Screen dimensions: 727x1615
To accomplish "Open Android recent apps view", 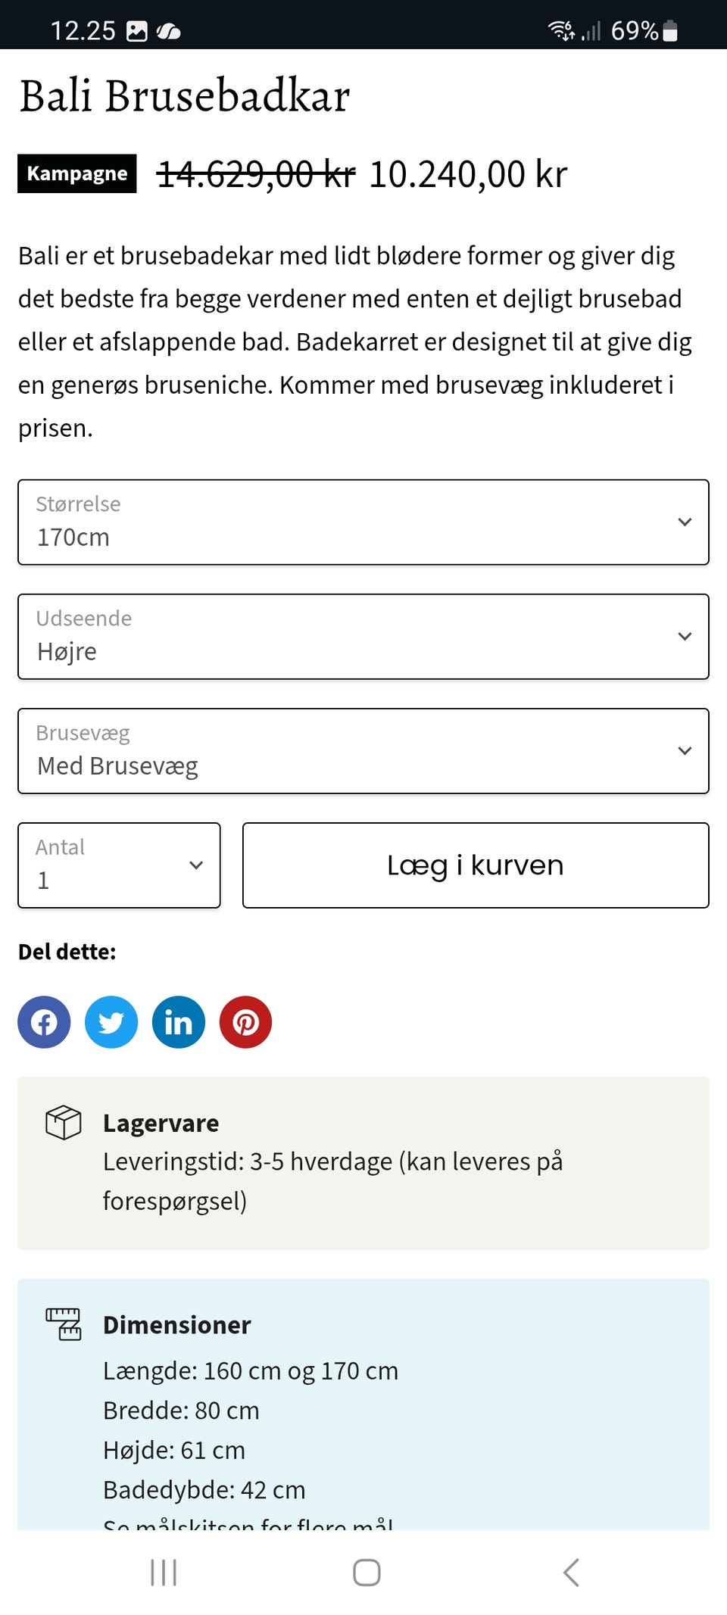I will click(164, 1573).
